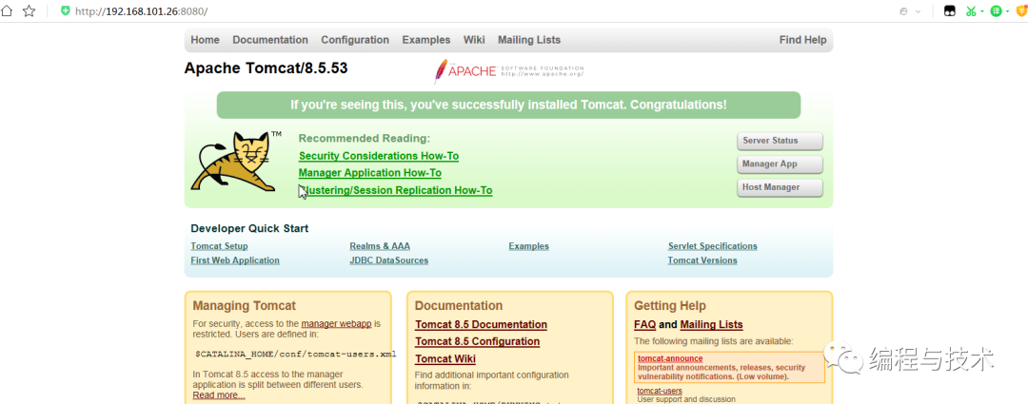This screenshot has width=1028, height=404.
Task: Open the FAQ link in Getting Help
Action: pos(645,325)
